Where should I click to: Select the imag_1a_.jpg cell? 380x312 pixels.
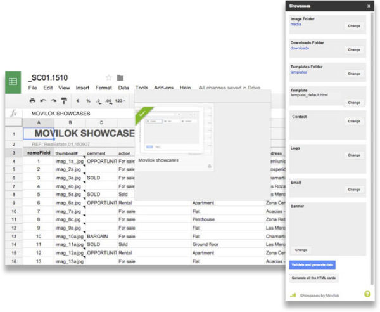[x=70, y=161]
